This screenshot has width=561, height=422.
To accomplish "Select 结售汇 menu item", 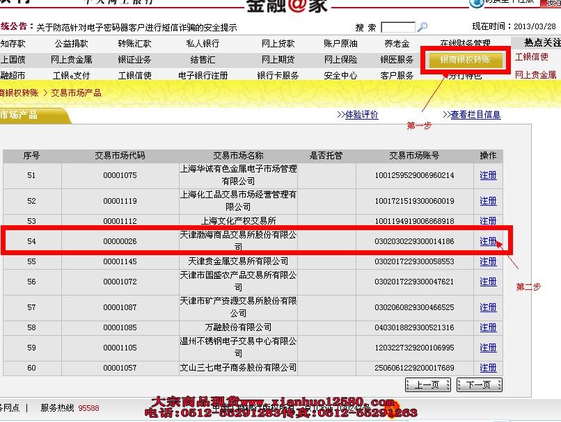I will 203,60.
